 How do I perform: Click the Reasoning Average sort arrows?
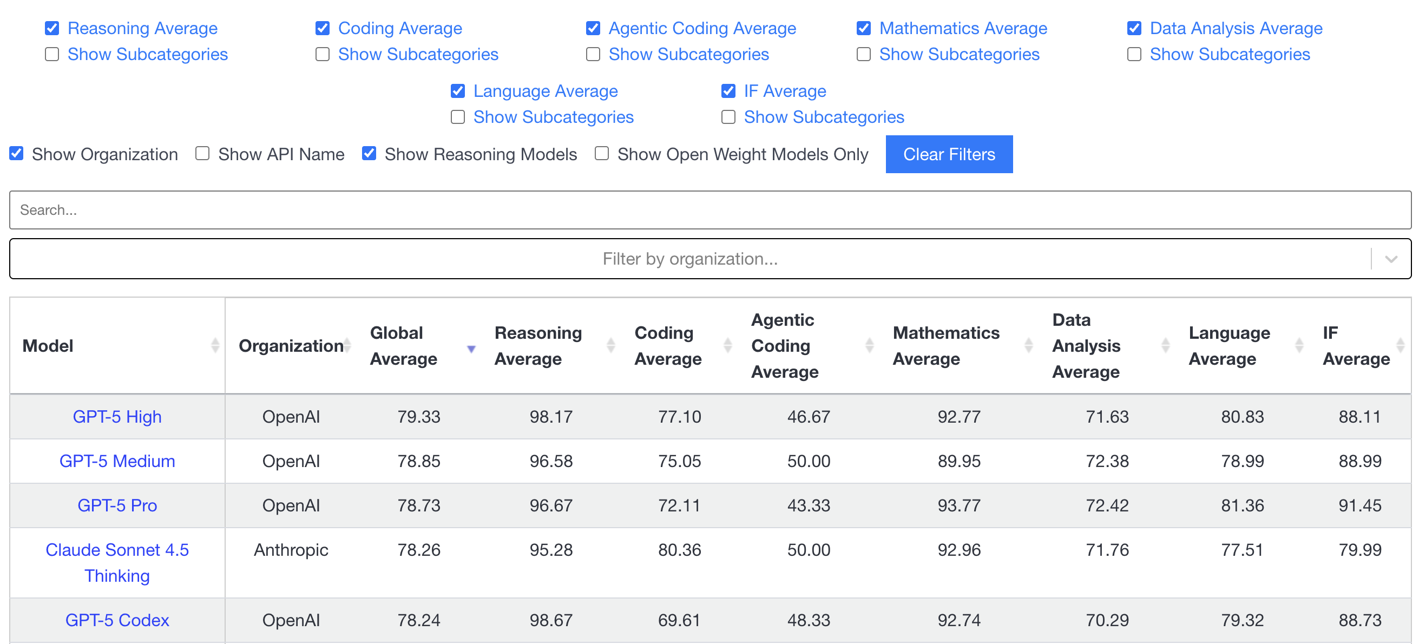coord(610,345)
